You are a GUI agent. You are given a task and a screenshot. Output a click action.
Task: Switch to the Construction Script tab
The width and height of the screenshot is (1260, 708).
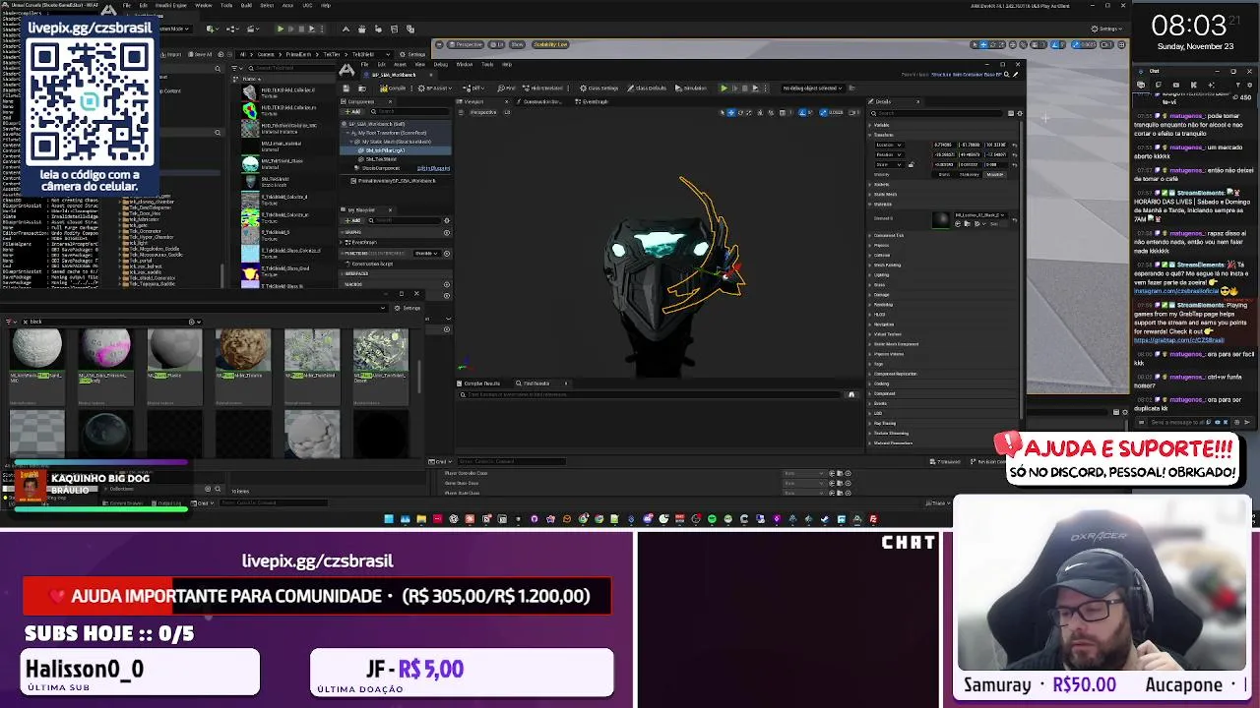[539, 101]
